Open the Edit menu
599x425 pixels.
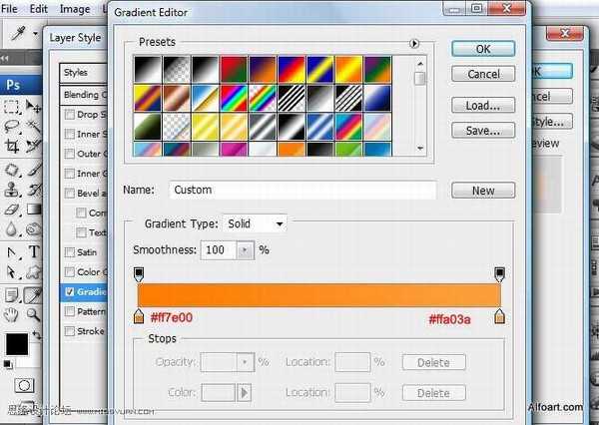pos(39,8)
